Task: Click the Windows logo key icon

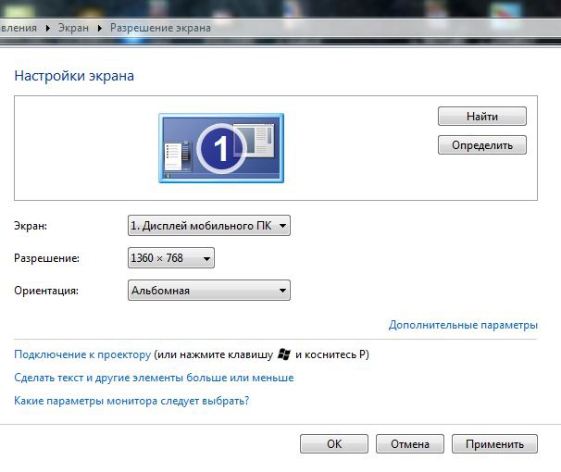Action: 285,354
